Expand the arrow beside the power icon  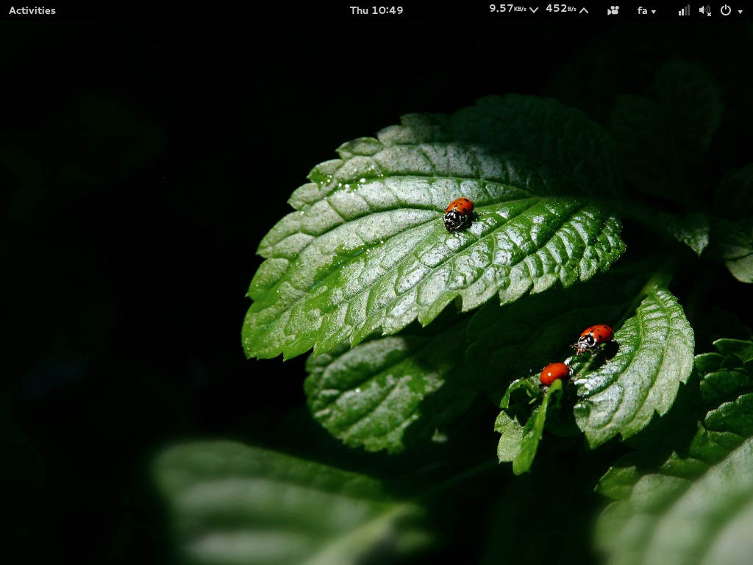[740, 11]
